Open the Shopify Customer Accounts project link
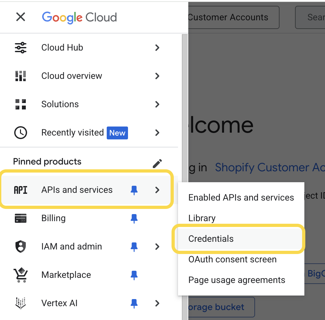The height and width of the screenshot is (320, 325). coord(270,167)
